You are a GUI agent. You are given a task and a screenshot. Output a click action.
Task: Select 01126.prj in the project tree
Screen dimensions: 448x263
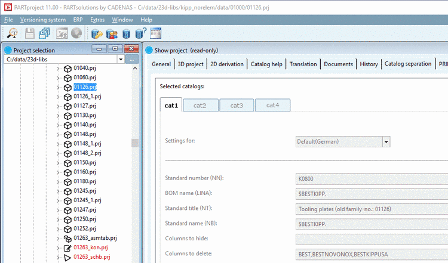click(x=85, y=86)
